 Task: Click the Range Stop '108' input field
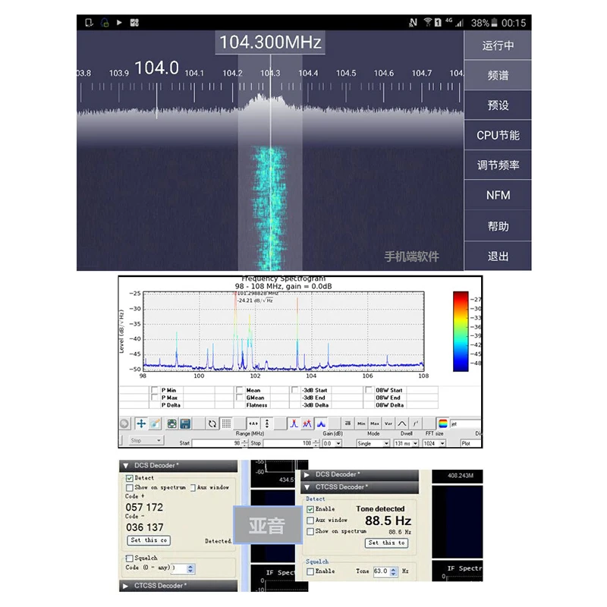coord(288,443)
